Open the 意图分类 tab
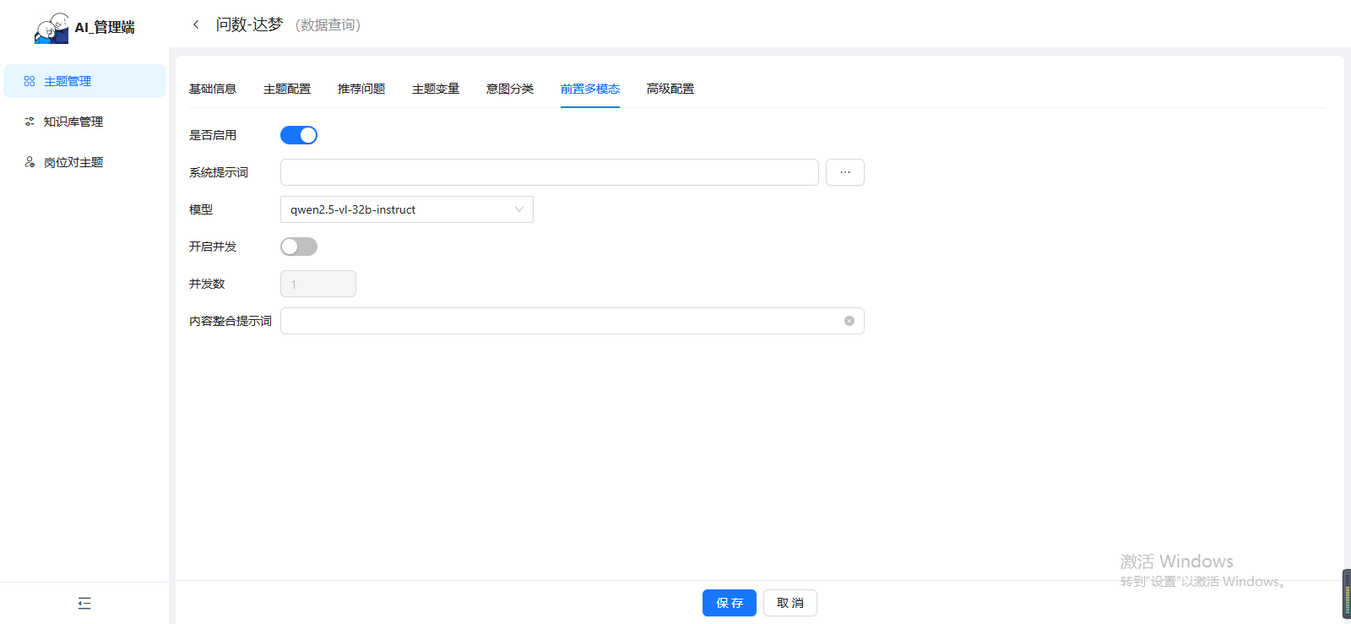Viewport: 1351px width, 624px height. pyautogui.click(x=510, y=89)
